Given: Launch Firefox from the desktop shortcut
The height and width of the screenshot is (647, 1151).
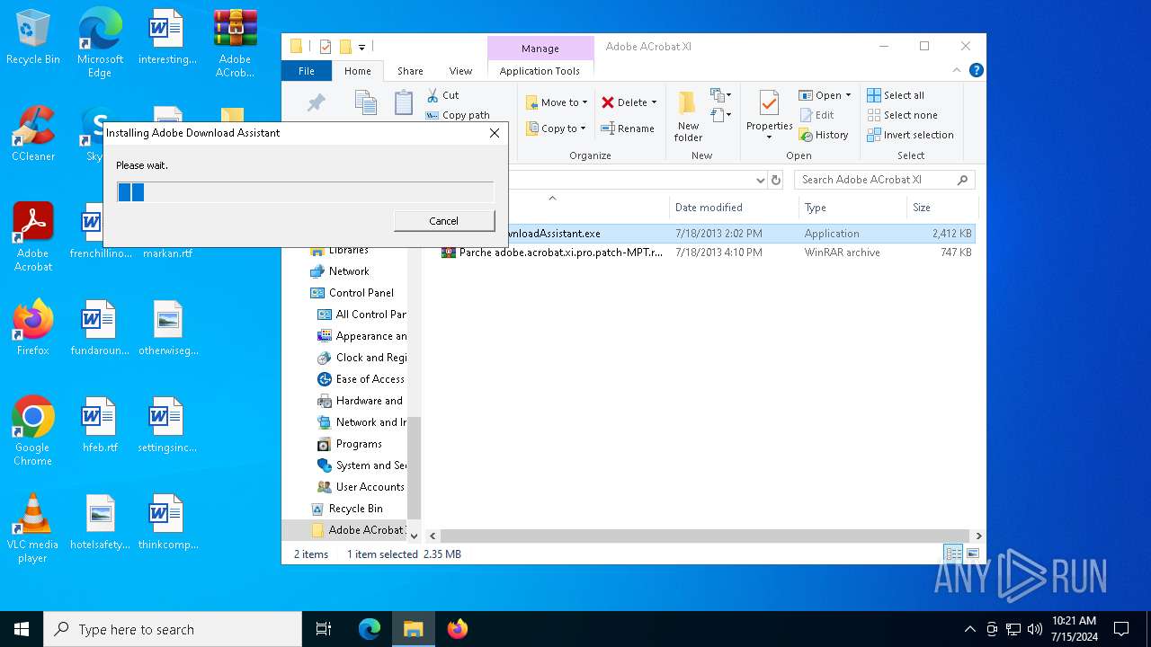Looking at the screenshot, I should coord(33,328).
